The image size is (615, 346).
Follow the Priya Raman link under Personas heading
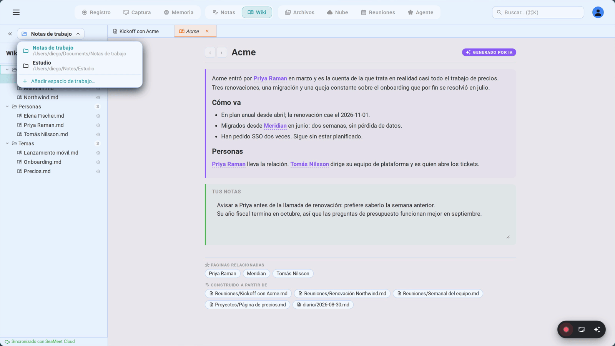pos(229,164)
